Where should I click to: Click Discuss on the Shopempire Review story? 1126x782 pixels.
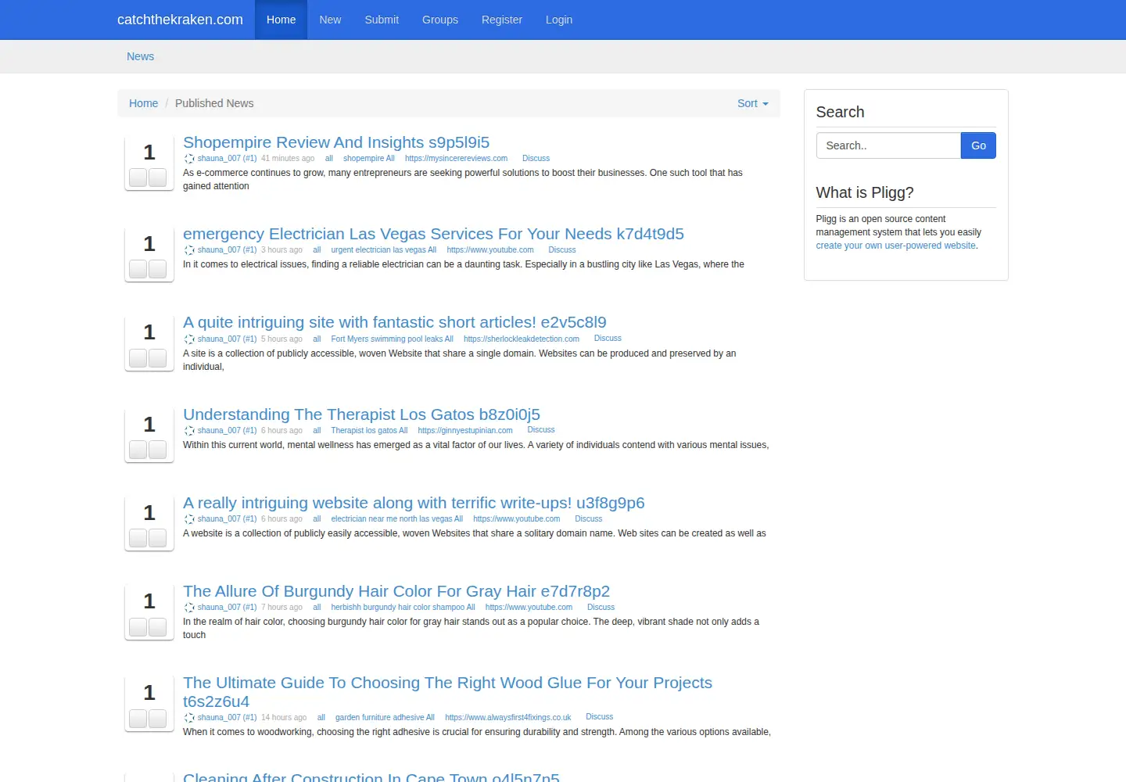[536, 159]
